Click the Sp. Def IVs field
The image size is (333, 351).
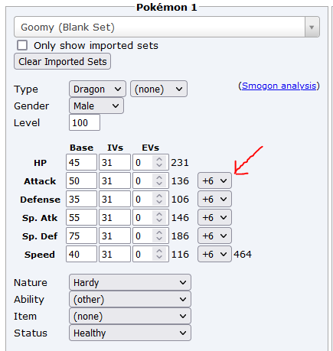(x=115, y=236)
